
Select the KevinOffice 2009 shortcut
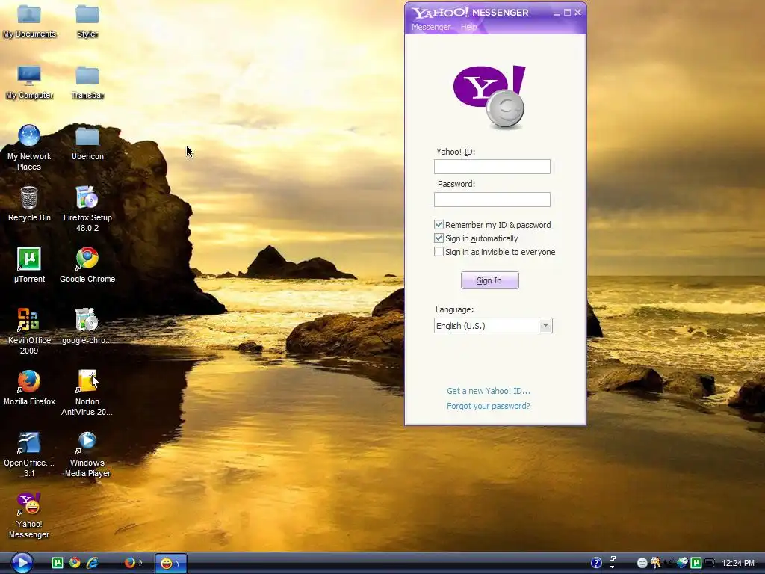pos(29,331)
